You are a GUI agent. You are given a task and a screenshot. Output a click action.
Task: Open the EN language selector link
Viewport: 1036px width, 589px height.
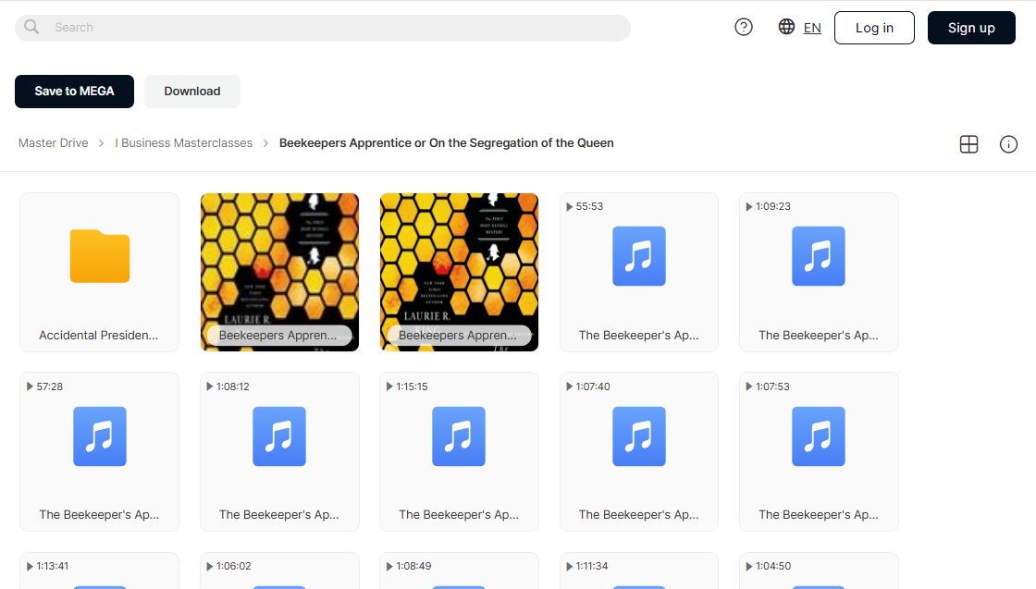(x=812, y=28)
